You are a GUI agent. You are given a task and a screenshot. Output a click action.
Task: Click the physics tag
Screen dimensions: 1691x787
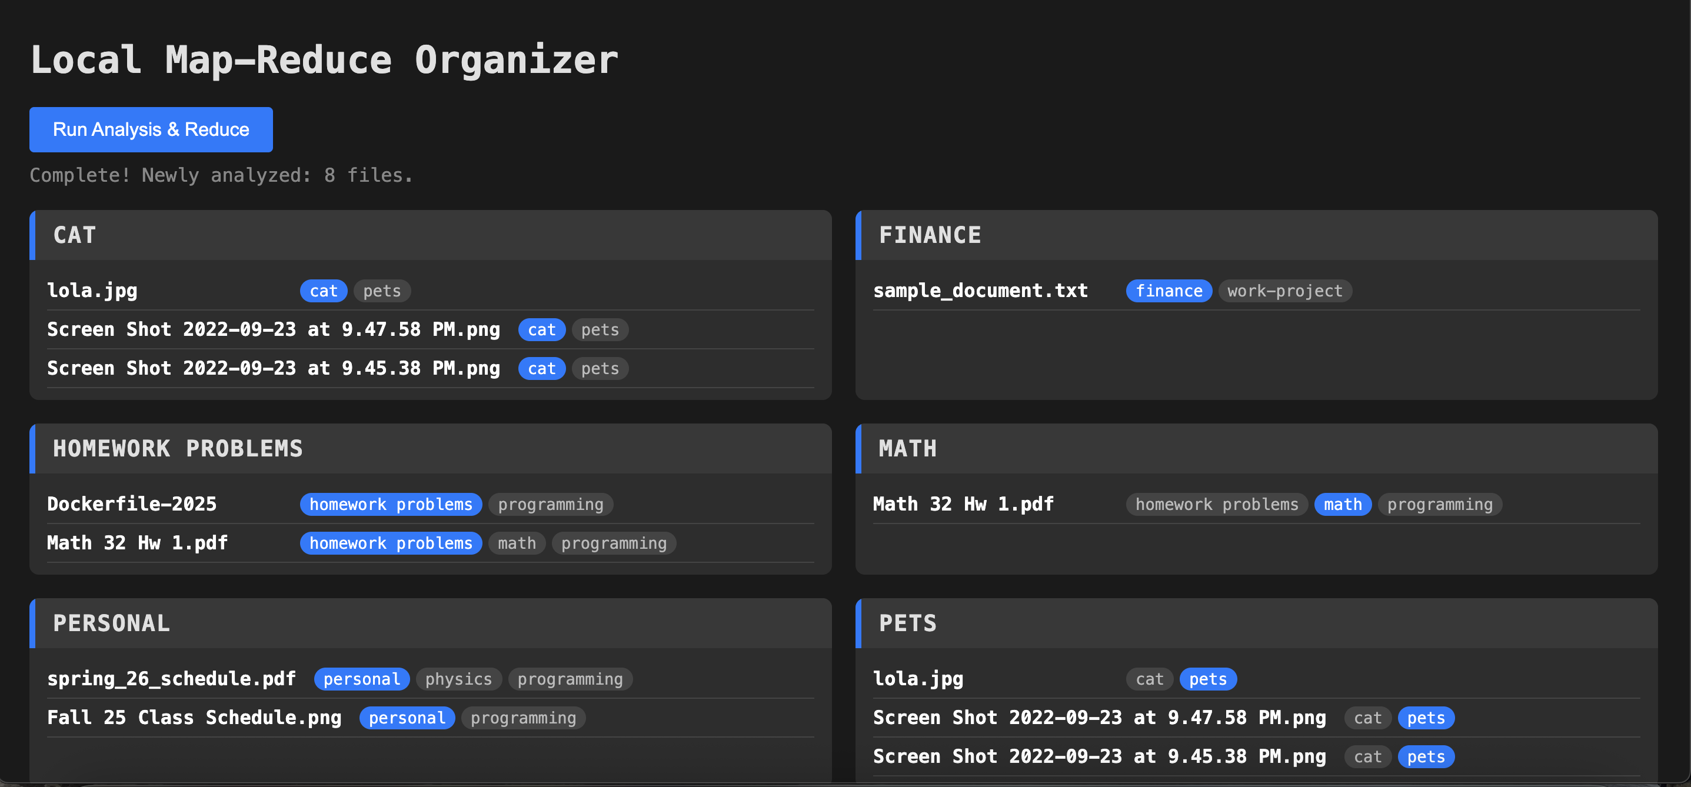click(x=458, y=679)
